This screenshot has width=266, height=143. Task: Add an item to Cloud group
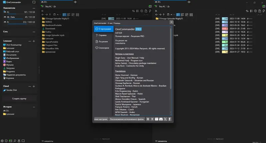[x=34, y=86]
